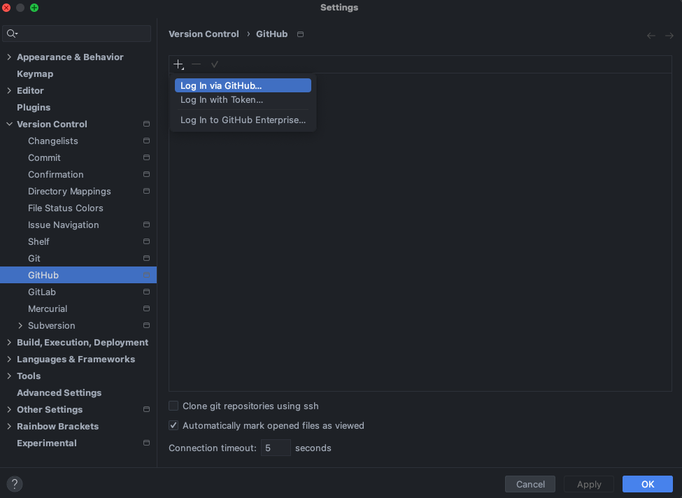Click the project icon next to Version Control

click(x=147, y=124)
